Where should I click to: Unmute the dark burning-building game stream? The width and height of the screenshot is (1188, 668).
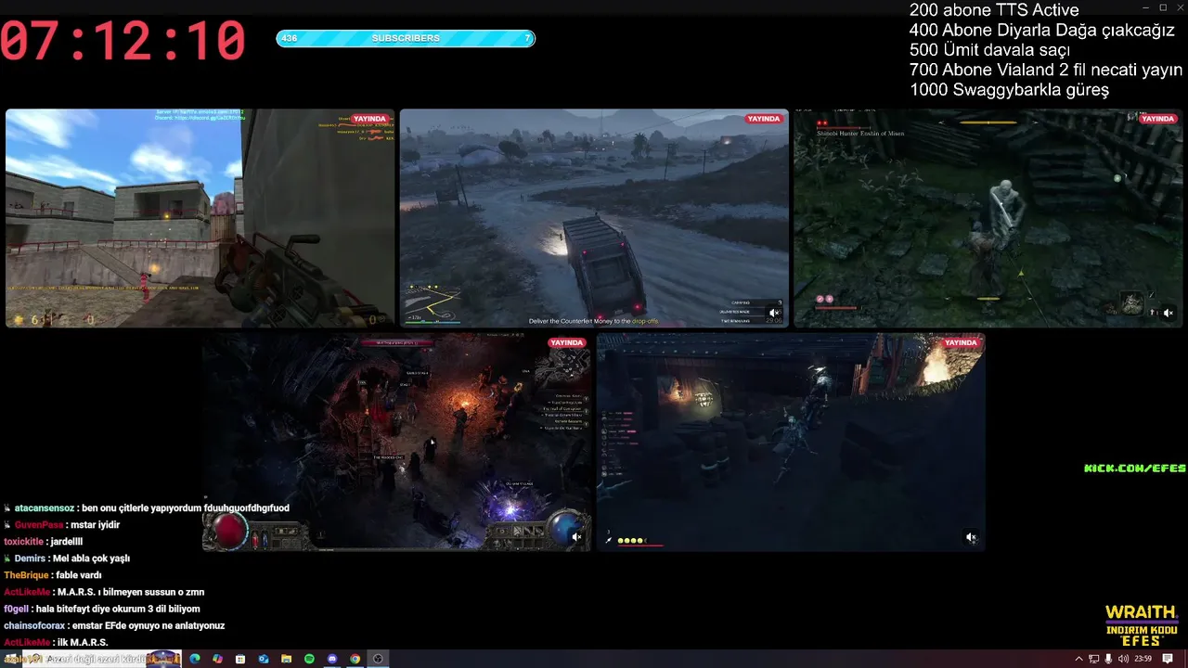971,536
